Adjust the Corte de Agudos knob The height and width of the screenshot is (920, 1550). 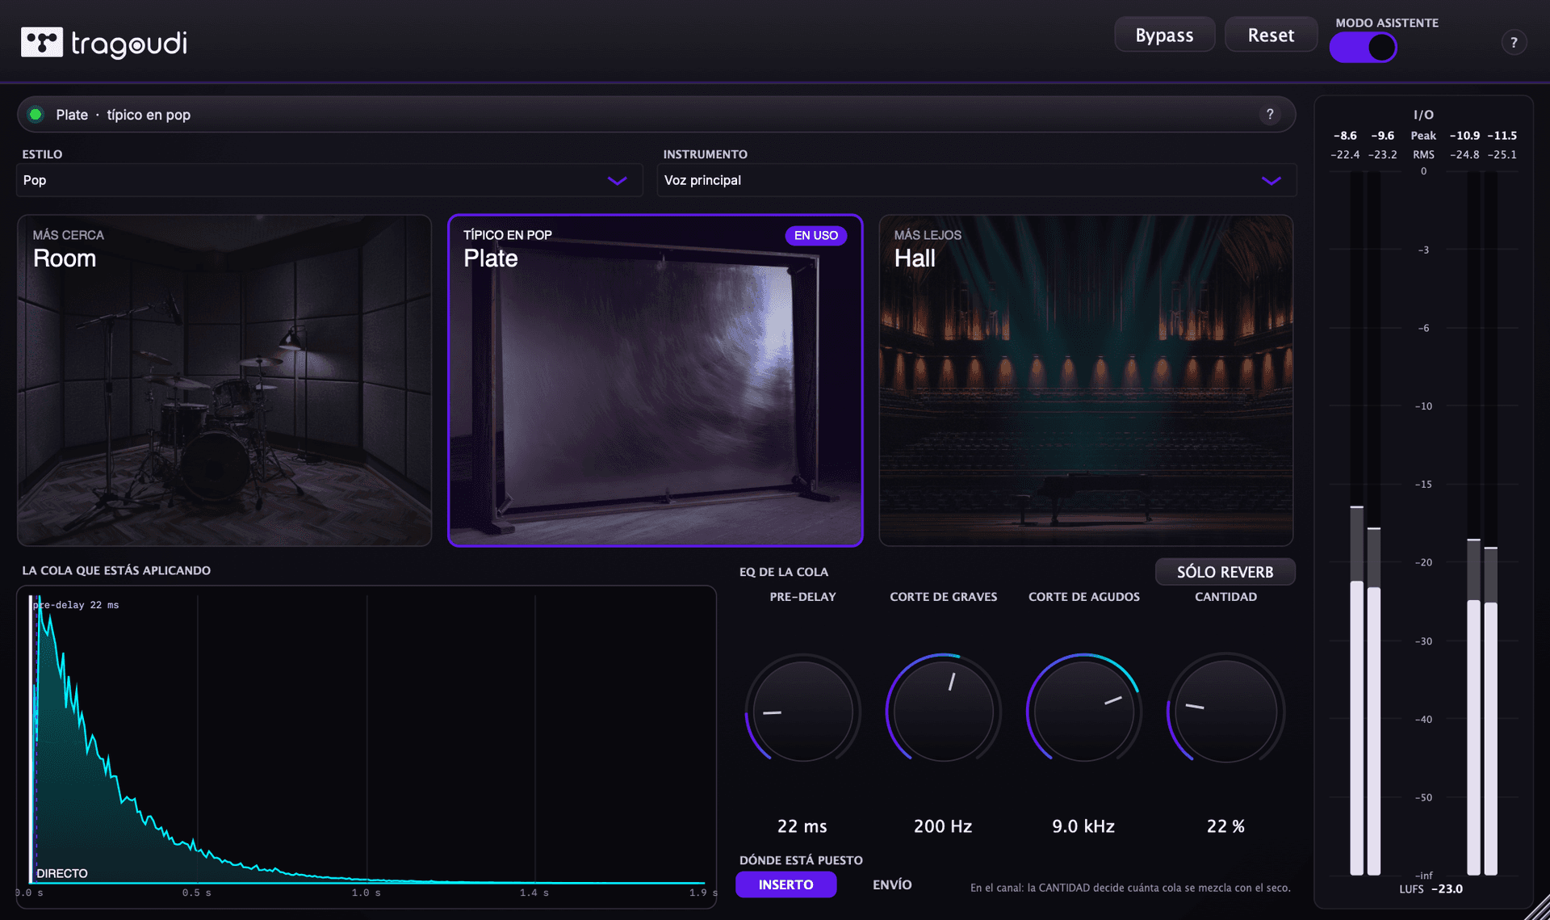(x=1084, y=711)
